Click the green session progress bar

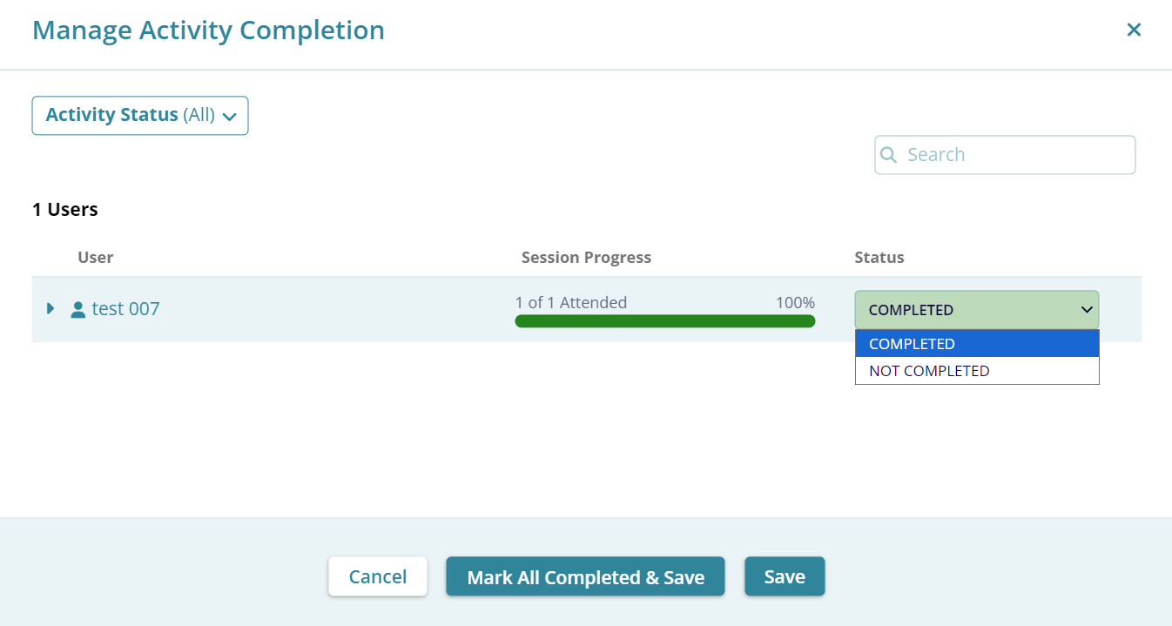664,321
